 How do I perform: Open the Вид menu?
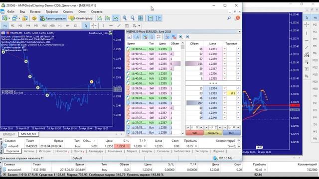(x=22, y=12)
